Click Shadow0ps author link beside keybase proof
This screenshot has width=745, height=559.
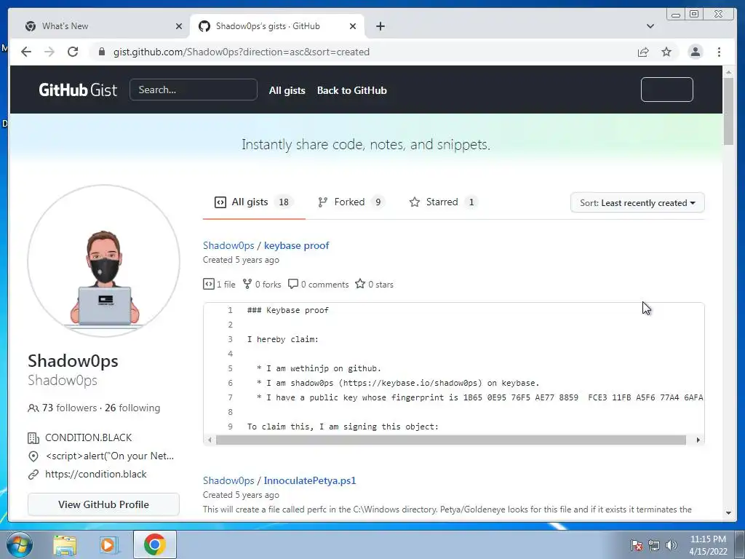[x=228, y=245]
